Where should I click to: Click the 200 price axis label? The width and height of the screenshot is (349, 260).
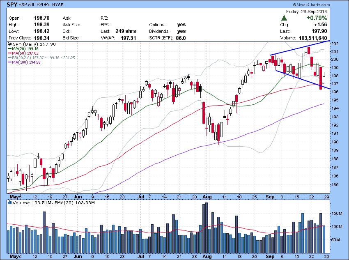pyautogui.click(x=335, y=60)
